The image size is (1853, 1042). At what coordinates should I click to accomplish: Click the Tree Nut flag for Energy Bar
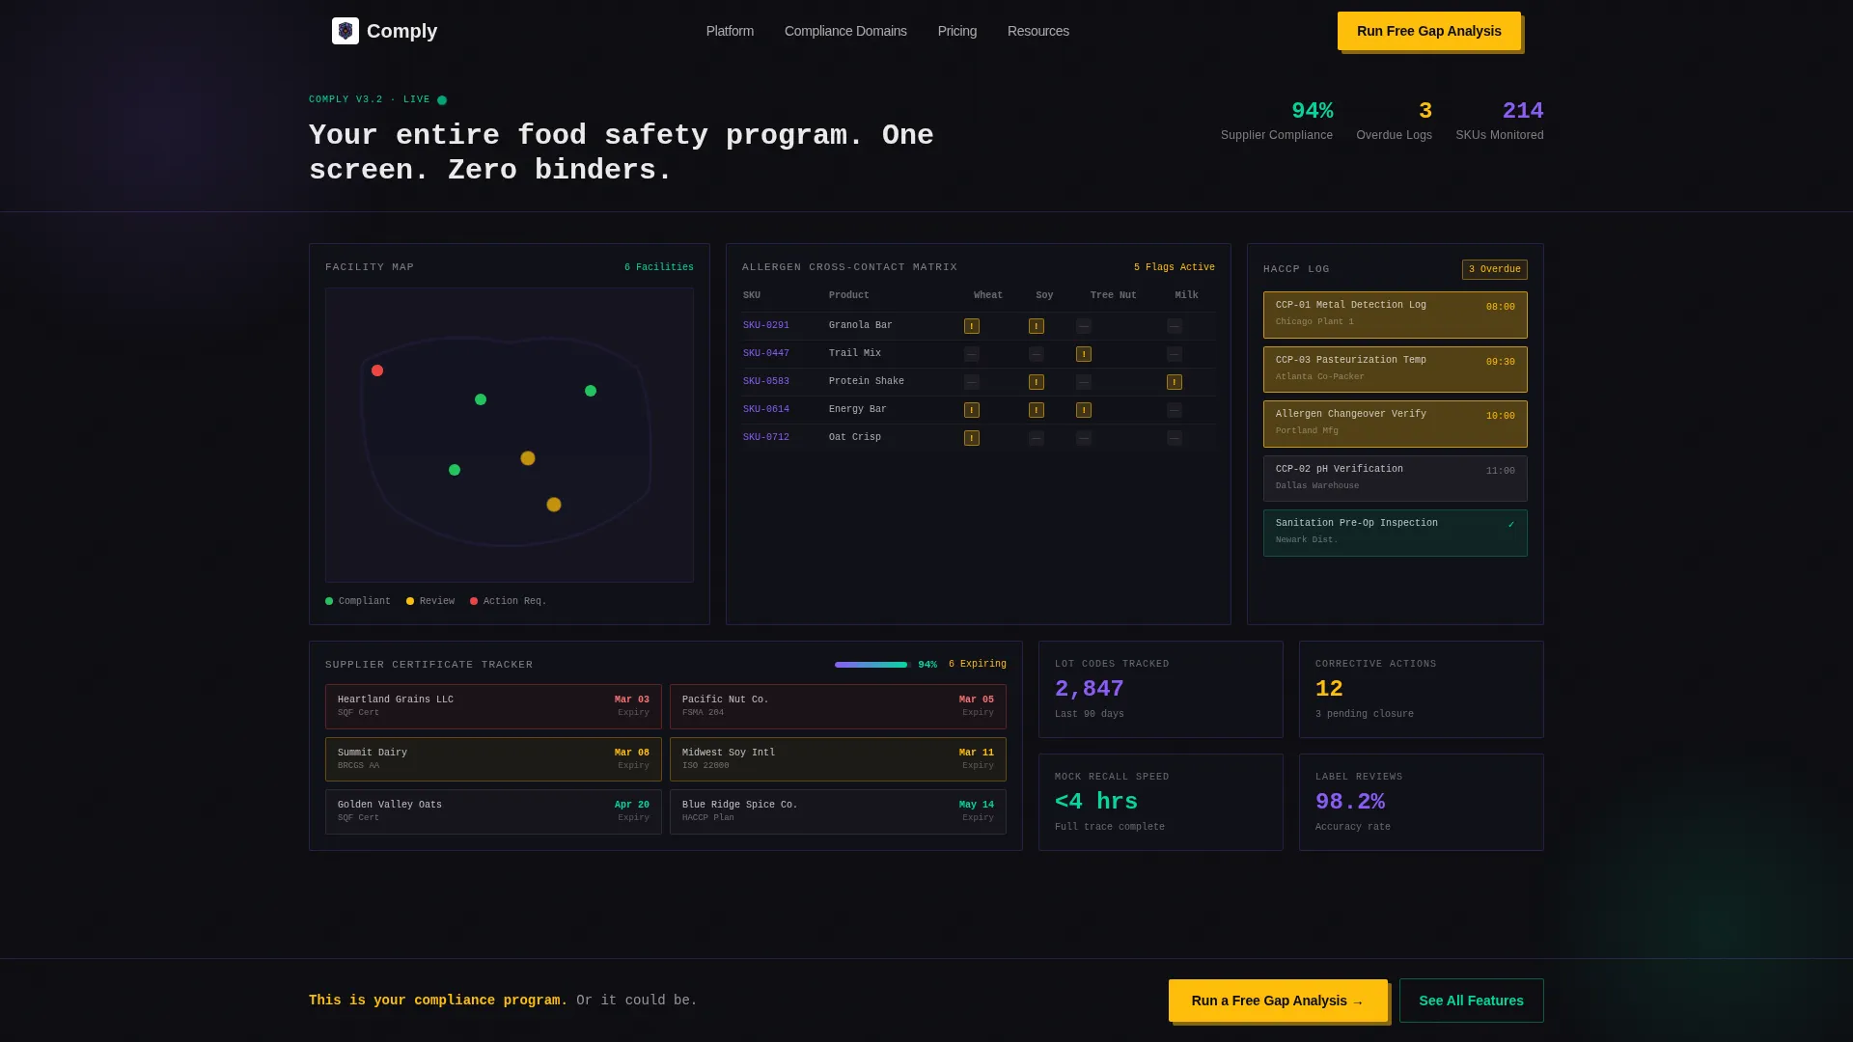coord(1084,410)
